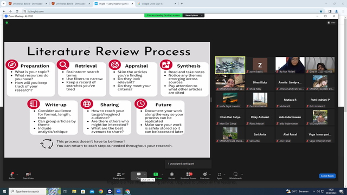Open volume control in system tray
Image resolution: width=347 pixels, height=195 pixels.
pyautogui.click(x=318, y=191)
